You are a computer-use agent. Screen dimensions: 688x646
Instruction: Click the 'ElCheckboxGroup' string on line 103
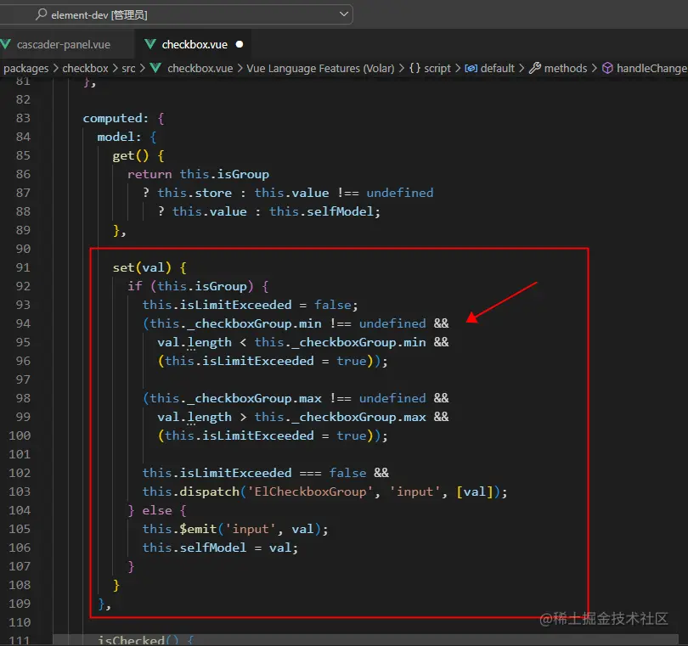[x=310, y=492]
